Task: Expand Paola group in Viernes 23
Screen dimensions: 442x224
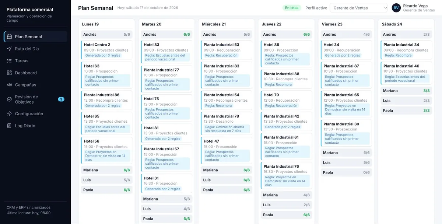Action: tap(346, 172)
